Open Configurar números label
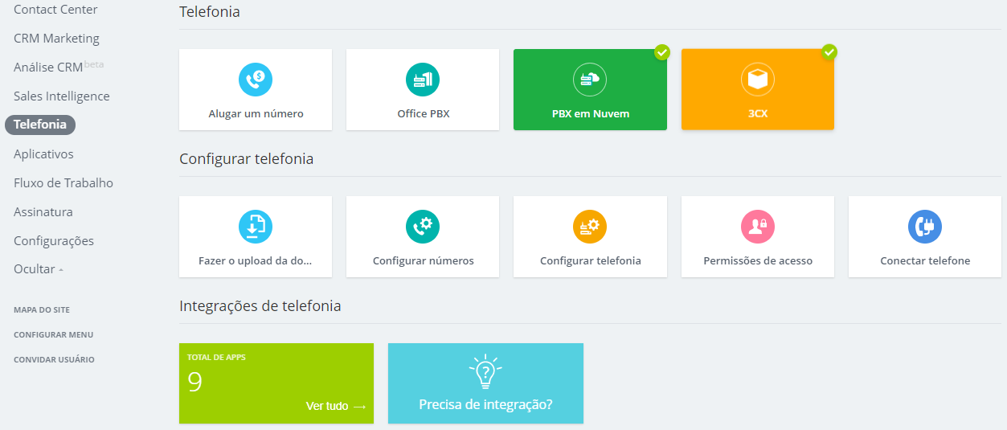1007x430 pixels. 424,260
